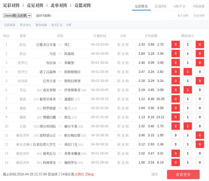Toggle option 3 for match 1 巴黎圣日耳曼

coord(176,44)
